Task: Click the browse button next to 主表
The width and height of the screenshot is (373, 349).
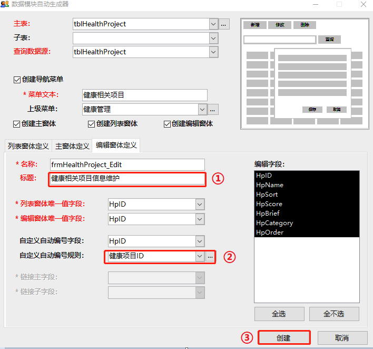Action: [x=224, y=24]
